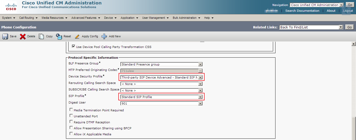This screenshot has height=140, width=356.
Task: Open the SIP Profile dropdown
Action: tap(161, 97)
